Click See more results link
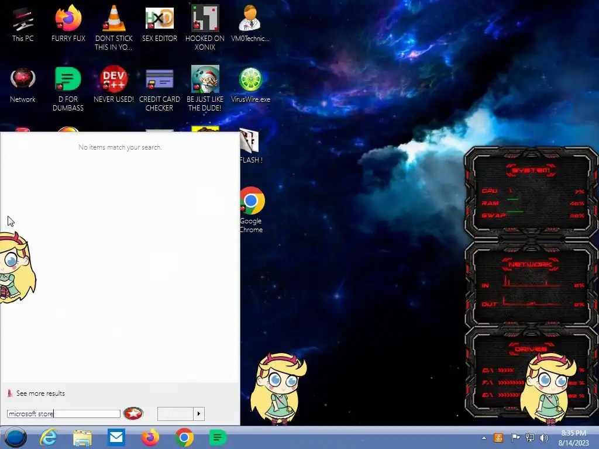599x449 pixels. point(40,393)
